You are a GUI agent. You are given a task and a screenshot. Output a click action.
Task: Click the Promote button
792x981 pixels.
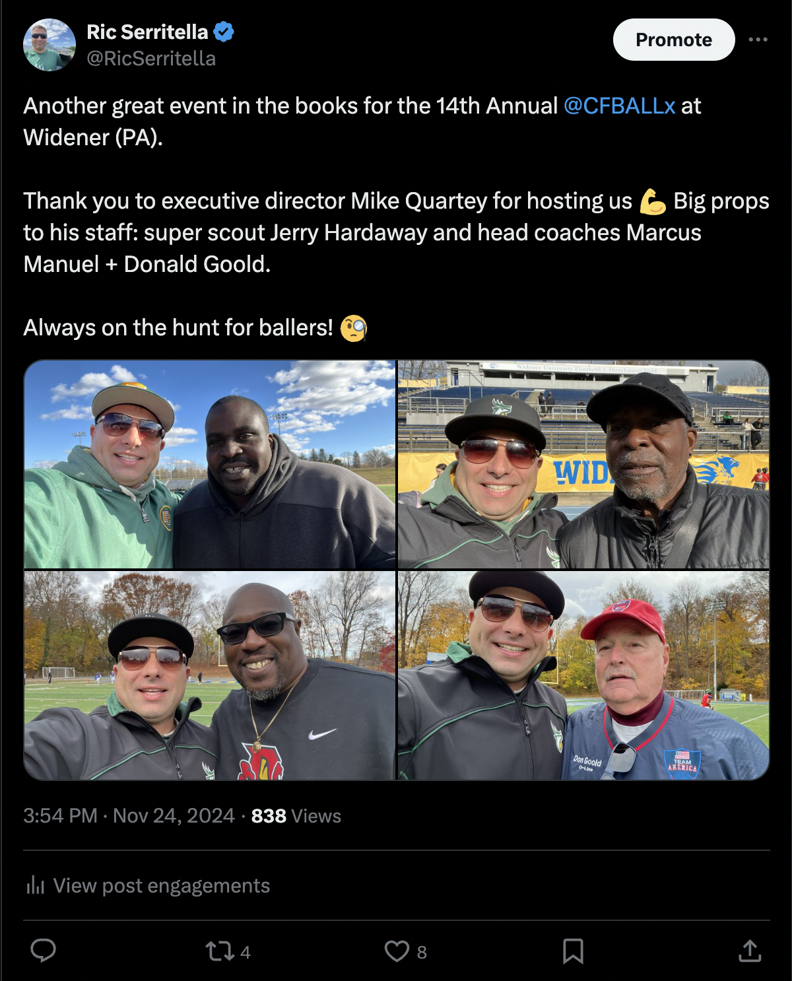coord(673,40)
